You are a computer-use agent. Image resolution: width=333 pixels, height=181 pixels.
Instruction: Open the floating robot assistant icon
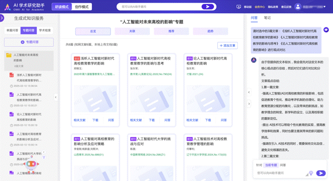[31, 164]
